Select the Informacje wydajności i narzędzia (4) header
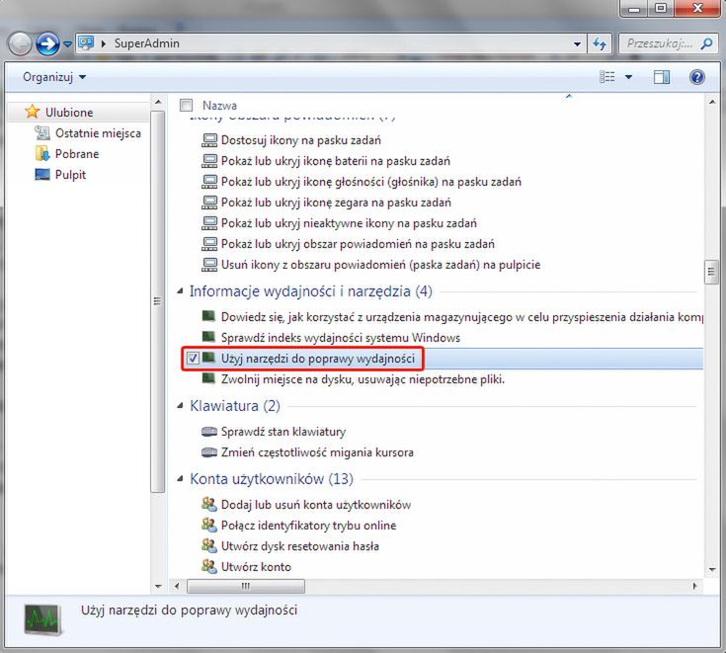Screen dimensions: 726x653 click(x=311, y=291)
